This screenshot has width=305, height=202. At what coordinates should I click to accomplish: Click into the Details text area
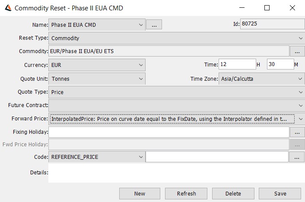[x=176, y=173]
